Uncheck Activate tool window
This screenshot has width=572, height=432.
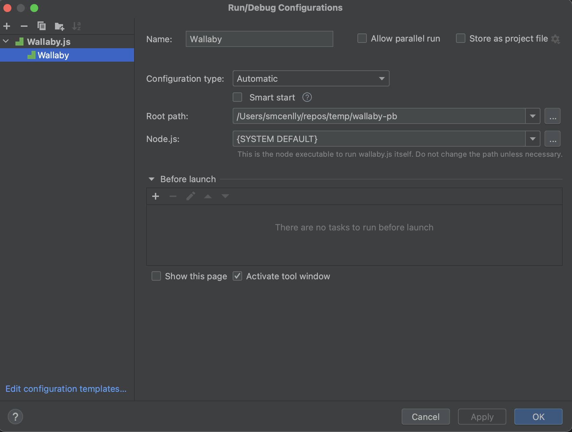237,276
